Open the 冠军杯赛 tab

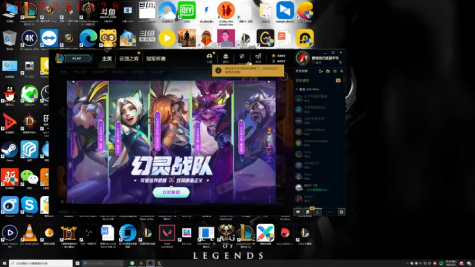pos(156,59)
